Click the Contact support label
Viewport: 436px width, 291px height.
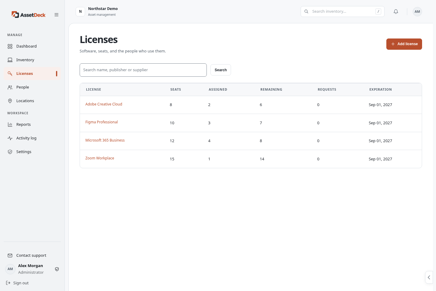click(31, 256)
